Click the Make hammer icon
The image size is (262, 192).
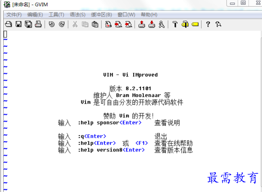click(x=175, y=24)
